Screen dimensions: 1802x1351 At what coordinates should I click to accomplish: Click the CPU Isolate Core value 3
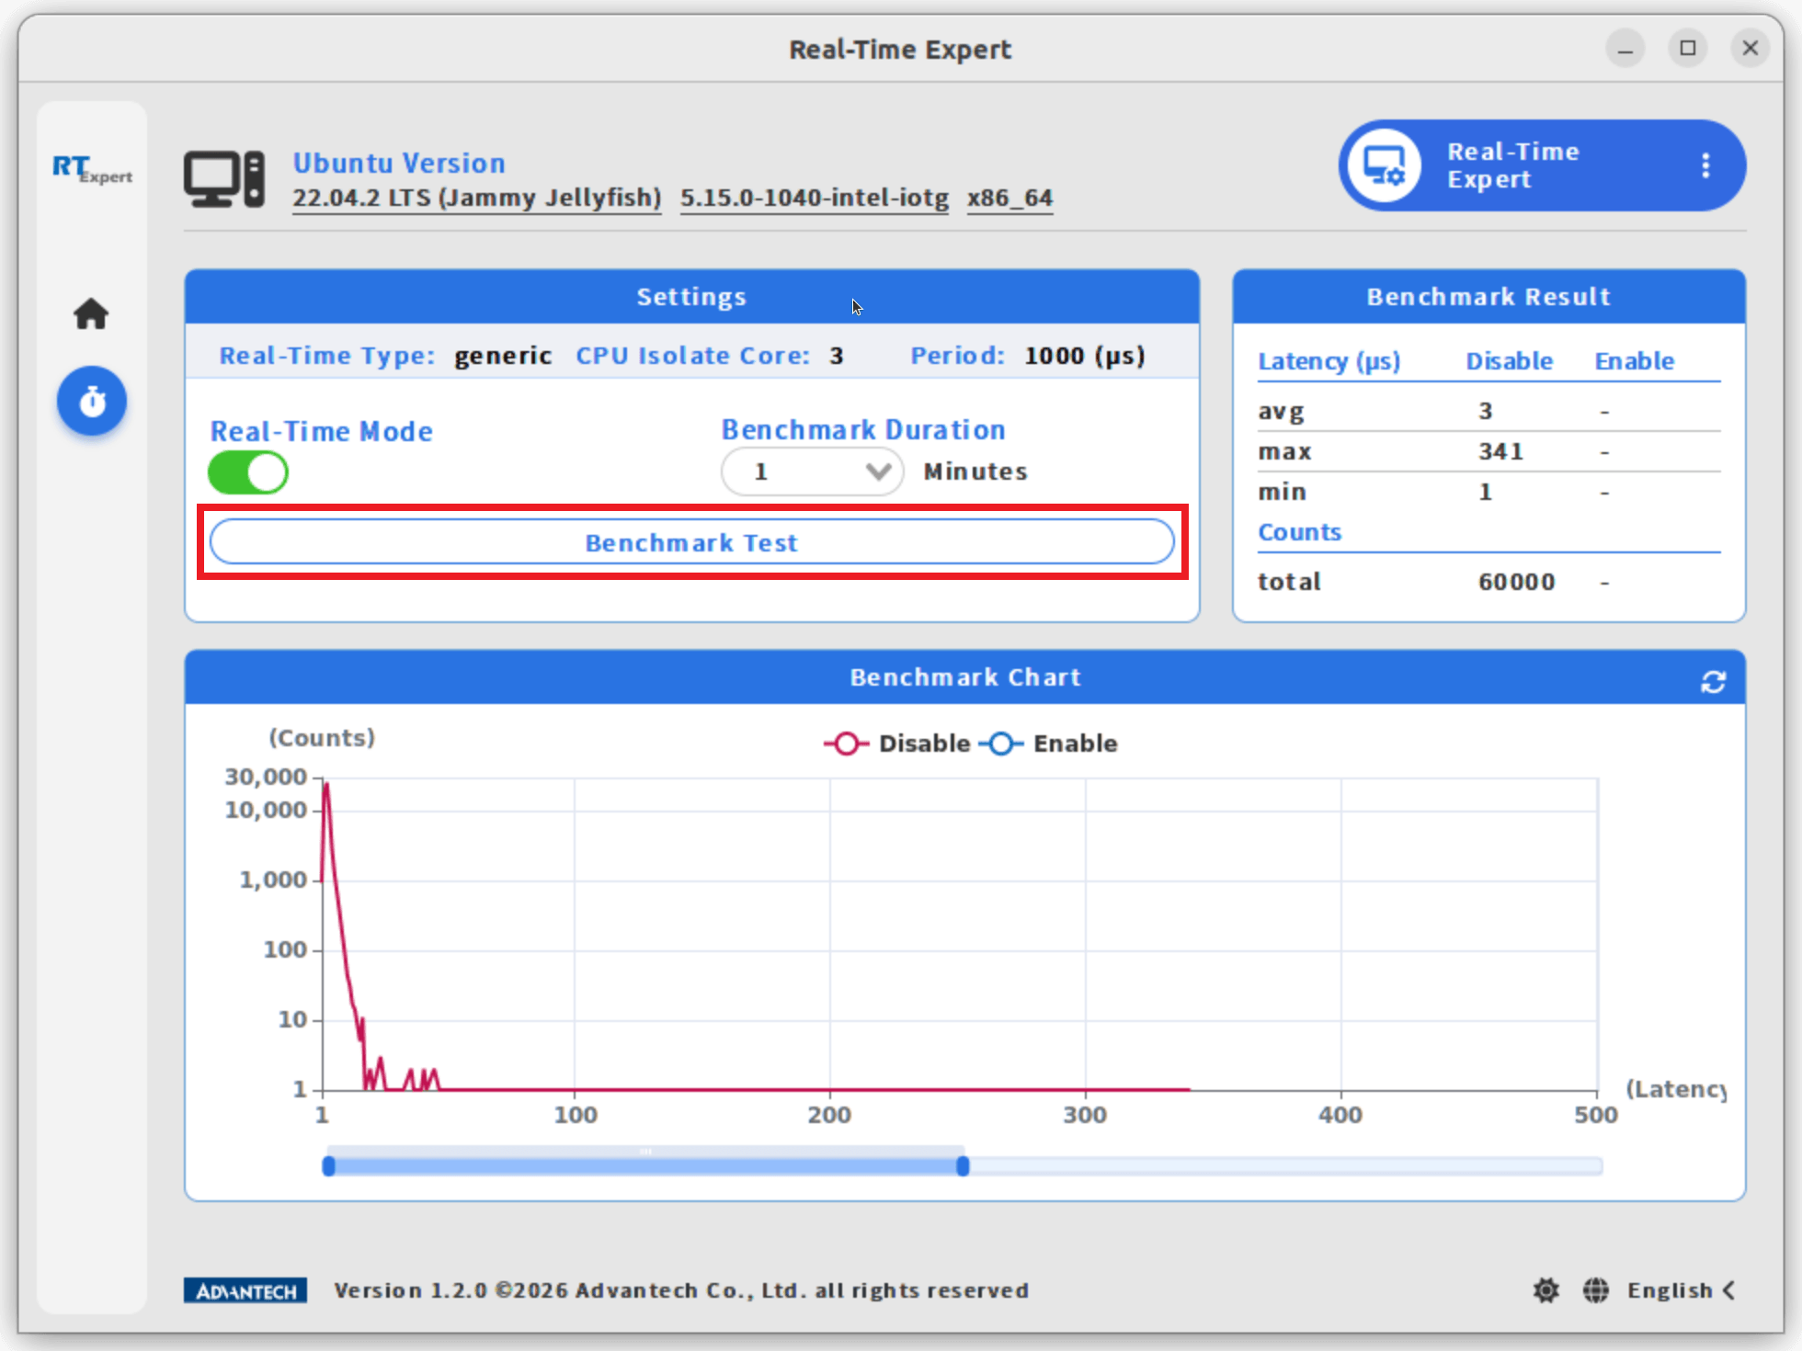pyautogui.click(x=836, y=356)
